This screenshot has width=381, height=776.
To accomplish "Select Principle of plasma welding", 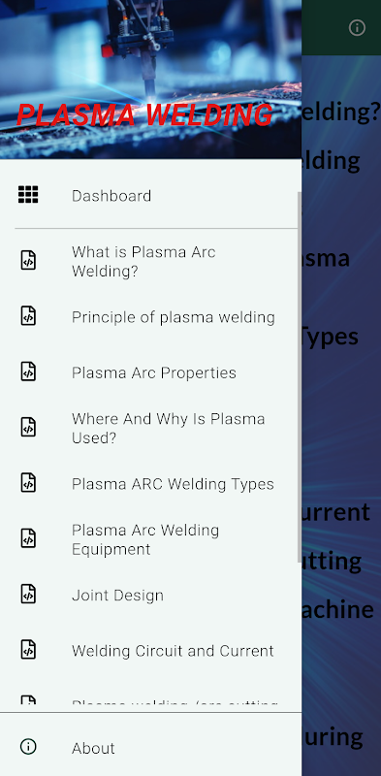I will (150, 317).
